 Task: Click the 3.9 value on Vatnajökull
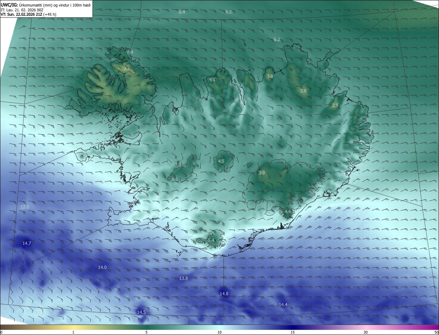(x=262, y=173)
